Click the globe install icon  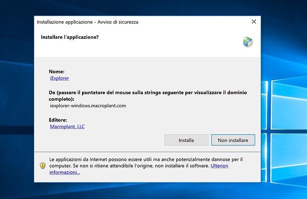pyautogui.click(x=248, y=42)
